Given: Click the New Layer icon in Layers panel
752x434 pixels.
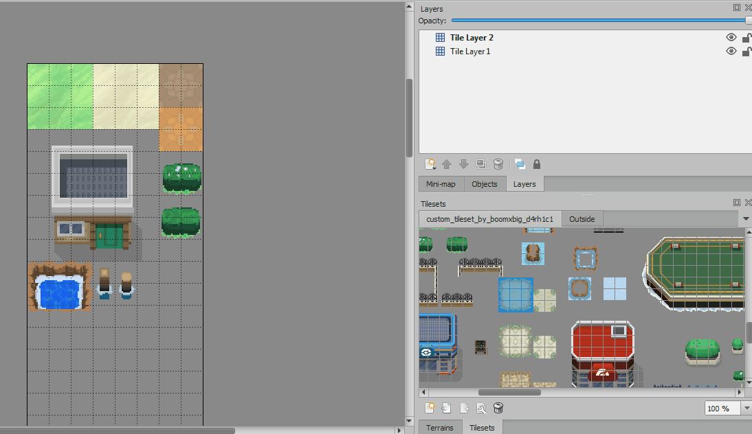Looking at the screenshot, I should pos(430,164).
